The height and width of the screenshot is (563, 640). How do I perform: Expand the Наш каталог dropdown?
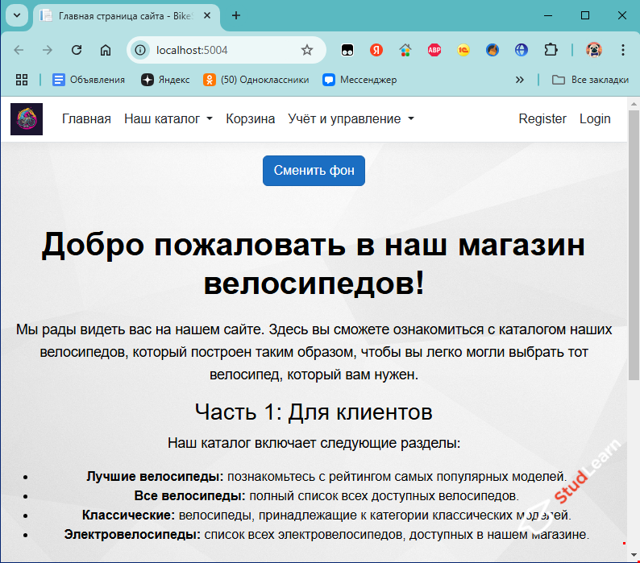click(168, 119)
